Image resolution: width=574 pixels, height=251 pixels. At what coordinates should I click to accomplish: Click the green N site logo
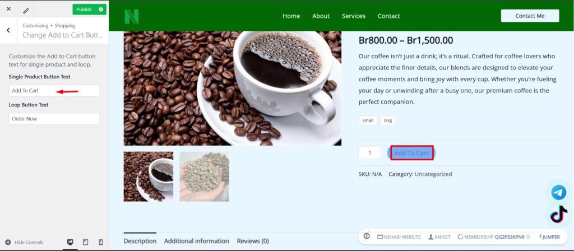coord(131,16)
